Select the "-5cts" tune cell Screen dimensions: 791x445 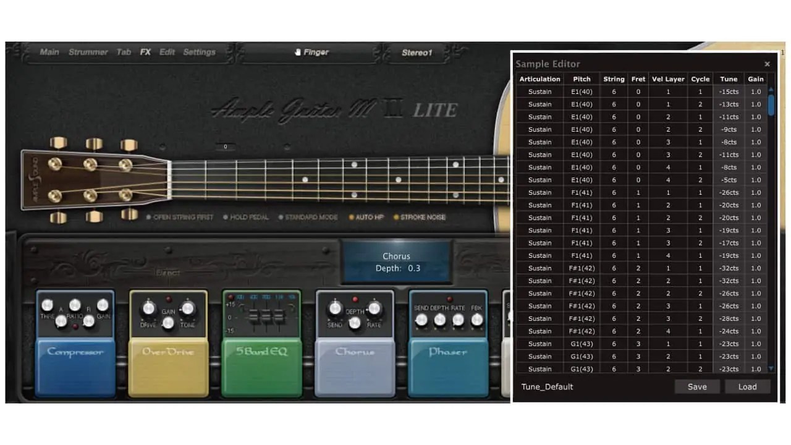point(729,180)
